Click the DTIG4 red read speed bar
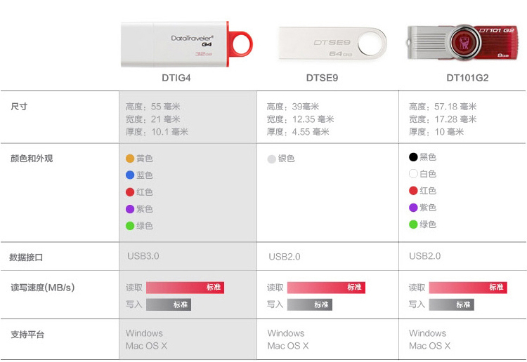The image size is (527, 362). 185,288
